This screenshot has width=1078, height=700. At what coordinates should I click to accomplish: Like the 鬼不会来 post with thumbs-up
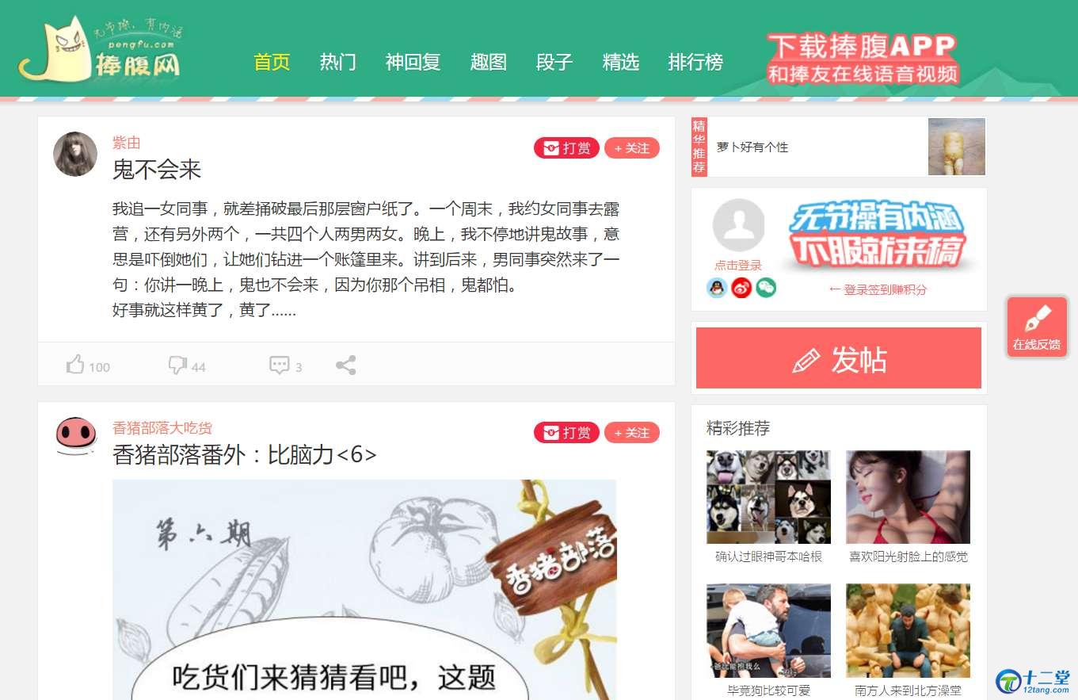coord(76,365)
